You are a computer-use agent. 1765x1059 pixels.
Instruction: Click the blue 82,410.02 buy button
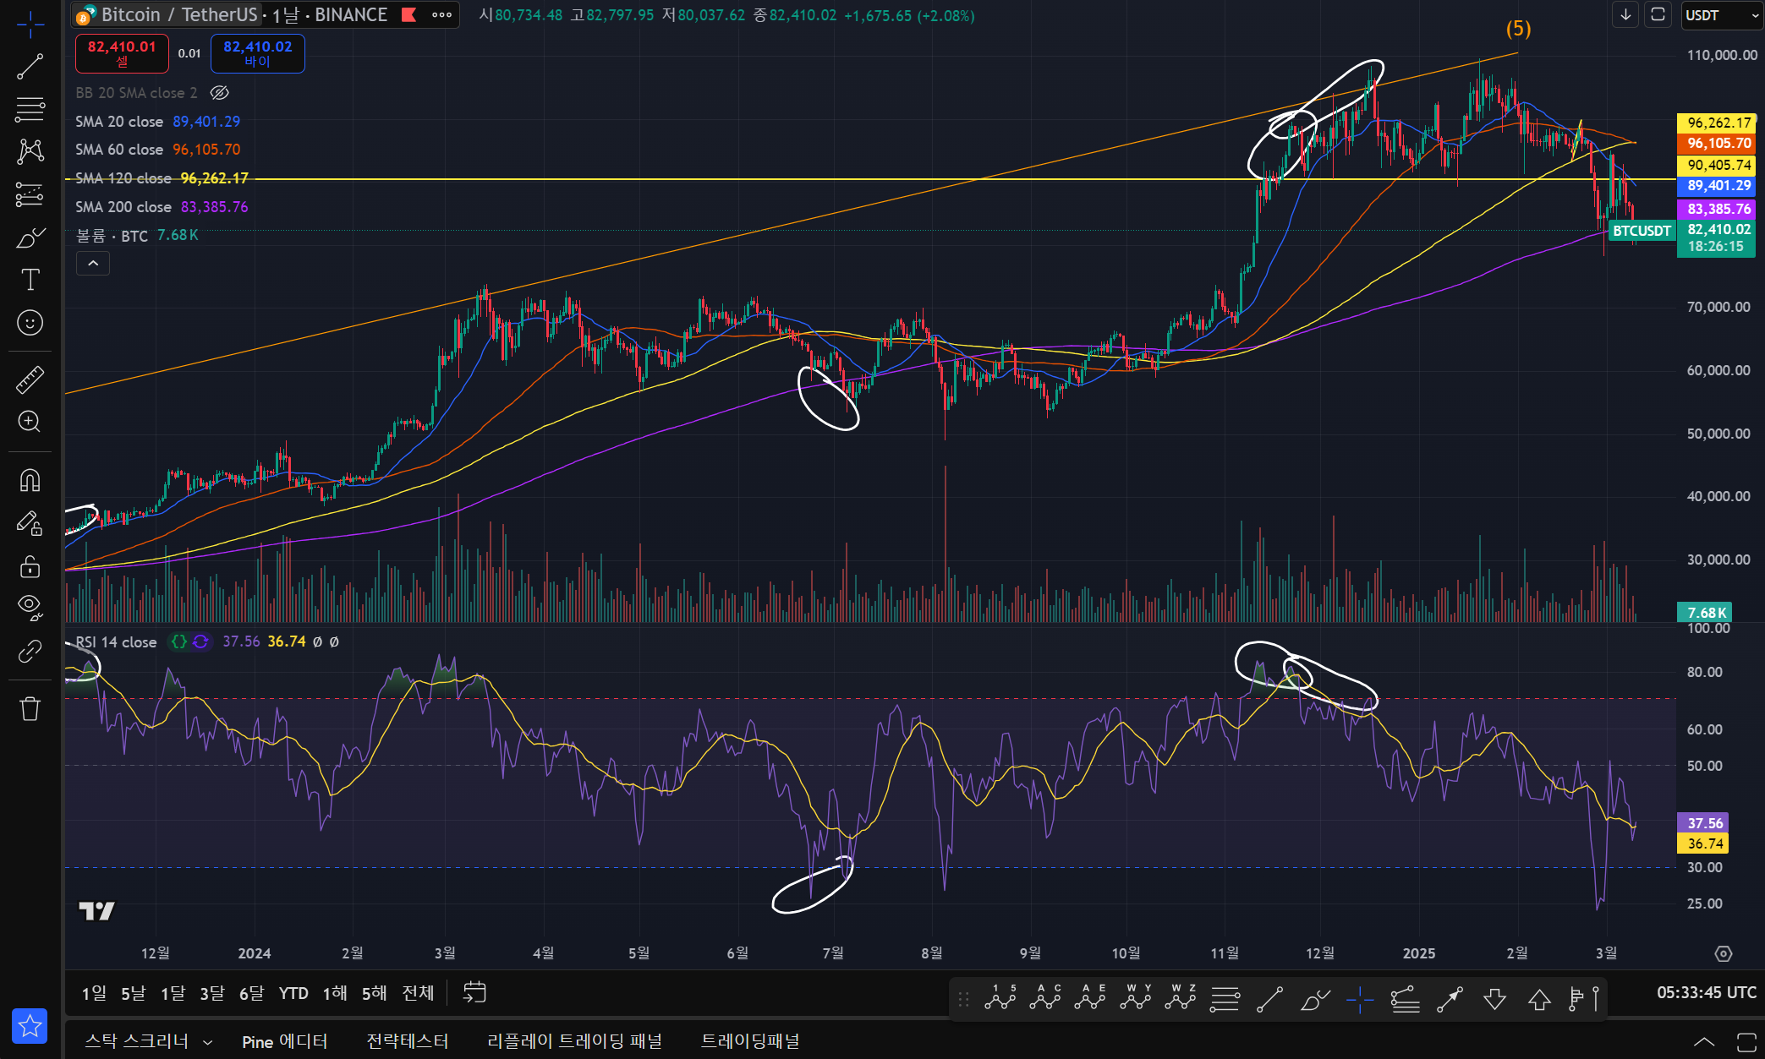257,53
